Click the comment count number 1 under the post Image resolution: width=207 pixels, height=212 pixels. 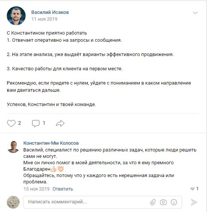tap(44, 123)
